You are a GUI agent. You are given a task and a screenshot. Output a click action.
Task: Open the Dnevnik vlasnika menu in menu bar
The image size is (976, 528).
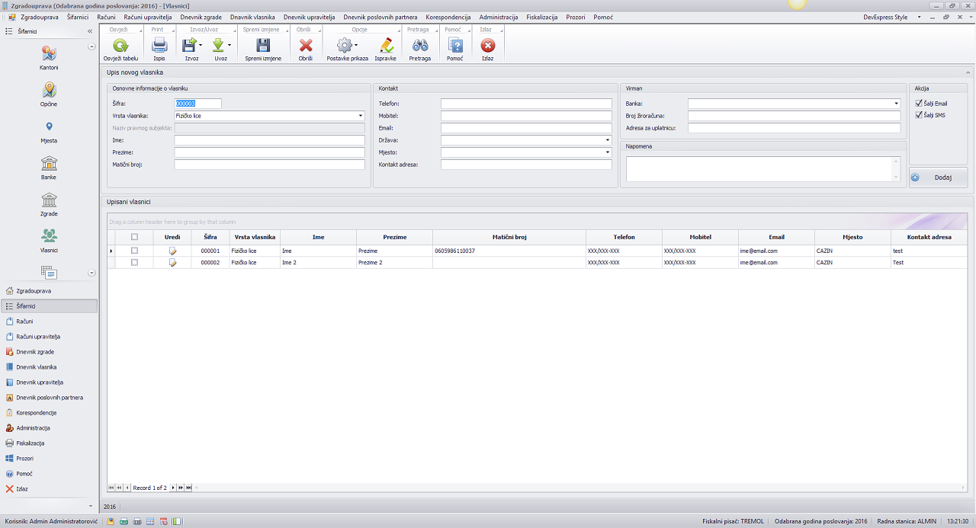pos(252,17)
